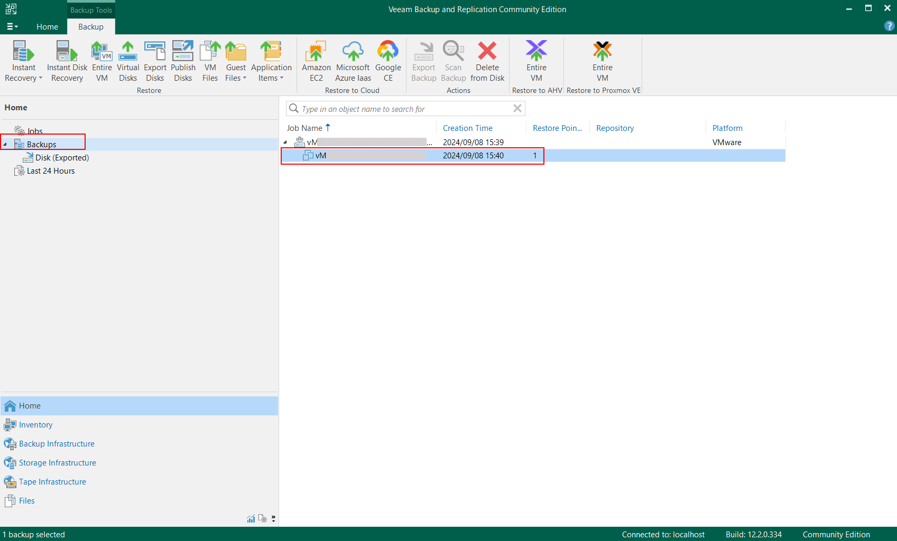Open the Storage Infrastructure view
The width and height of the screenshot is (897, 541).
click(x=139, y=462)
